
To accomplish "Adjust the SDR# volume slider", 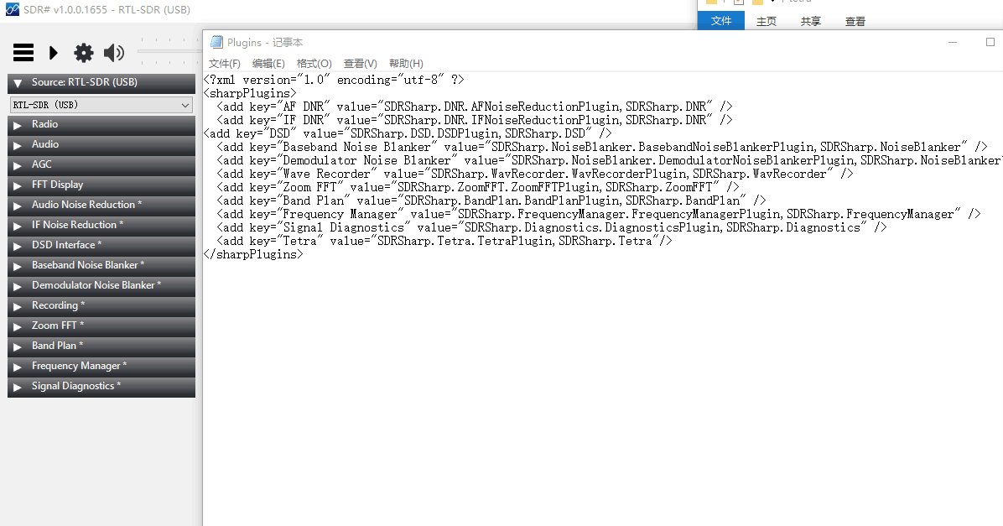I will pos(169,51).
